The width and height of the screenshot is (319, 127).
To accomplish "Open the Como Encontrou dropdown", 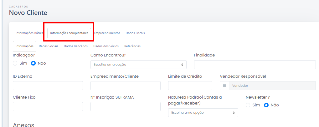I will (x=138, y=65).
